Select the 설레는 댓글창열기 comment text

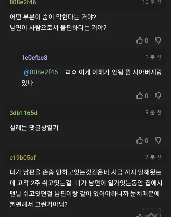[34, 128]
